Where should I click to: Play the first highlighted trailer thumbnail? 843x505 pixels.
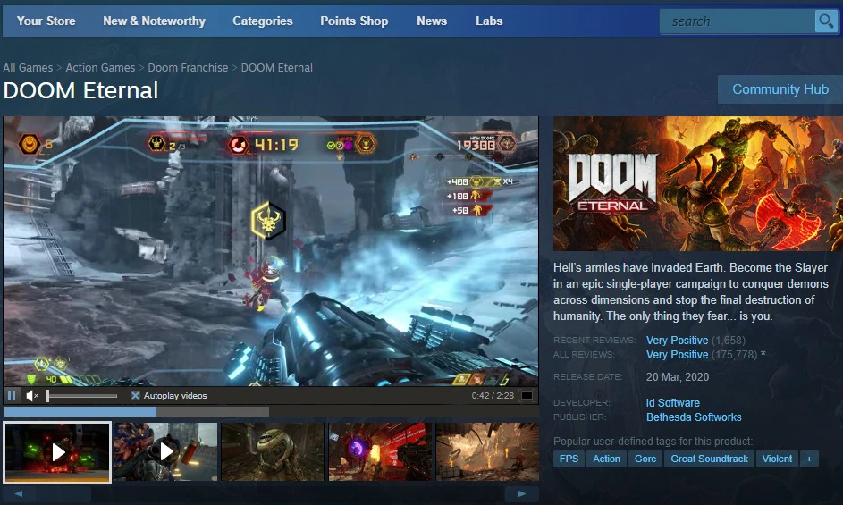[57, 452]
